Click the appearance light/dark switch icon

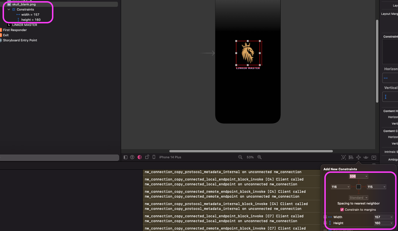[x=140, y=157]
